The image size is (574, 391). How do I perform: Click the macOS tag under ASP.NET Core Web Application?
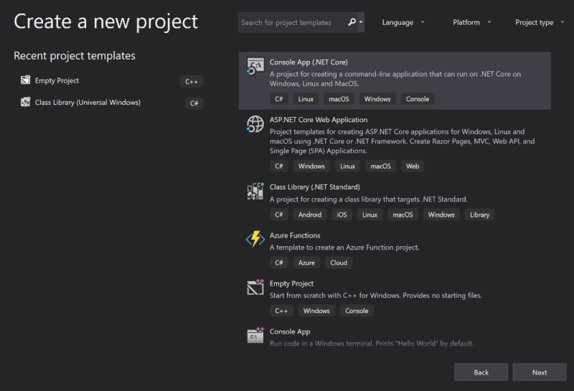(381, 166)
